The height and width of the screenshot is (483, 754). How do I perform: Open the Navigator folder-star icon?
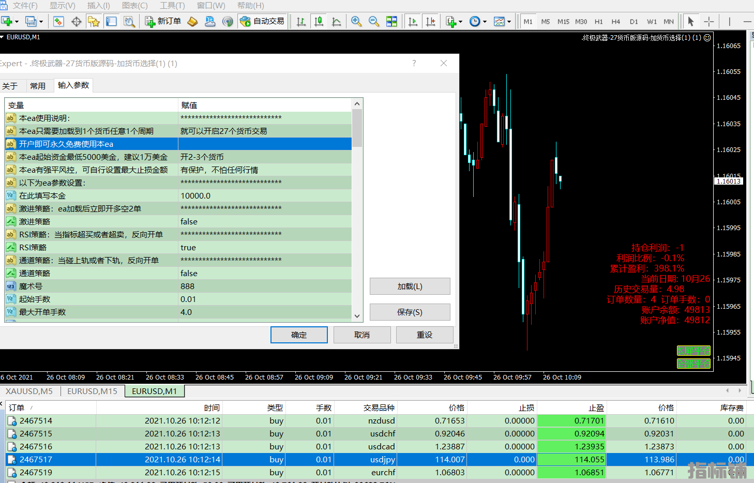(94, 21)
